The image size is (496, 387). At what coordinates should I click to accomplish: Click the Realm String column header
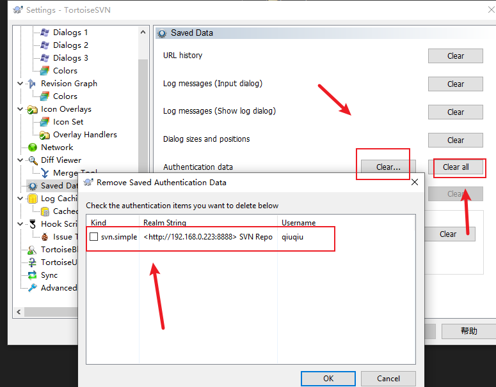(208, 222)
